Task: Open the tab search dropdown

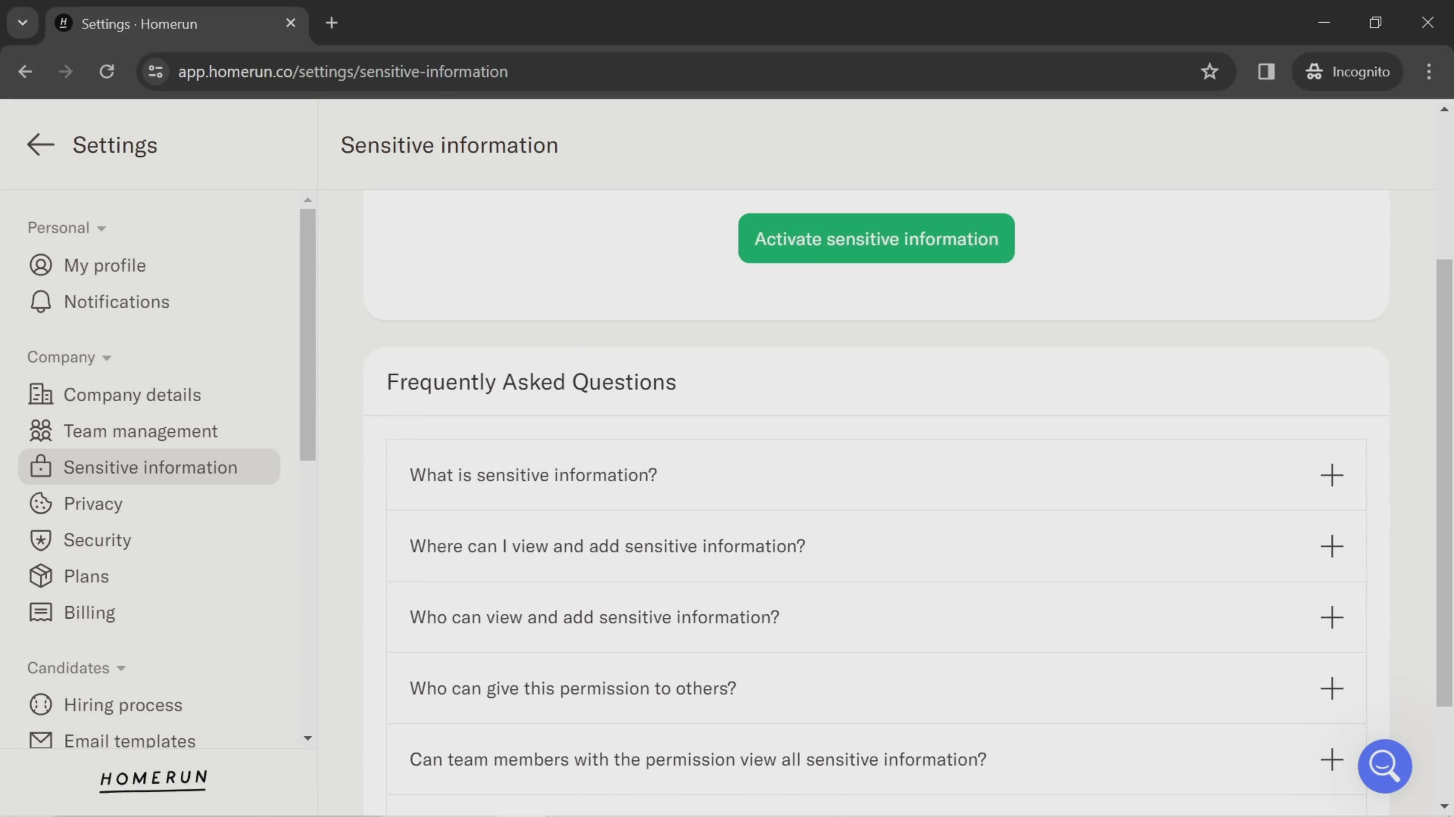Action: click(23, 23)
